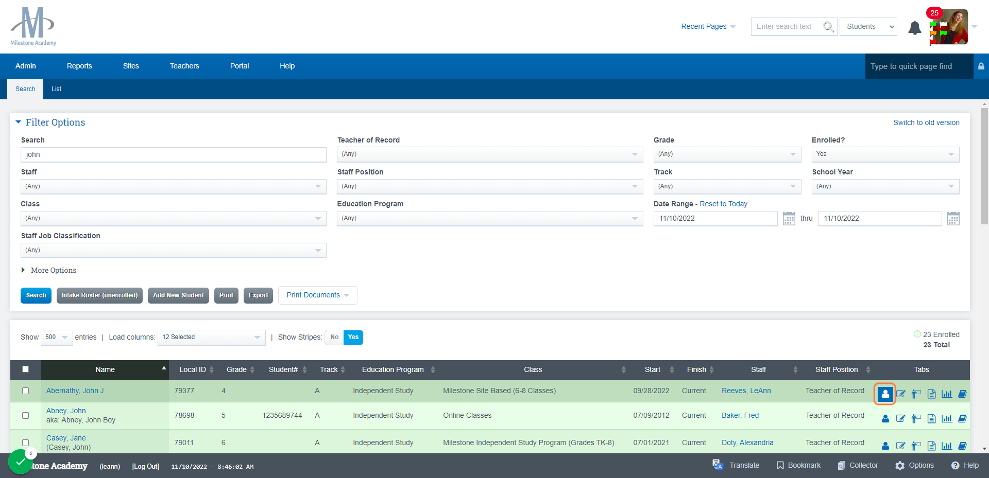The image size is (989, 478).
Task: Switch to the List tab
Action: (57, 89)
